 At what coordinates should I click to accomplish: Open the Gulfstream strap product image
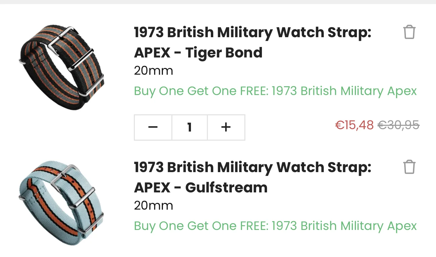coord(62,203)
